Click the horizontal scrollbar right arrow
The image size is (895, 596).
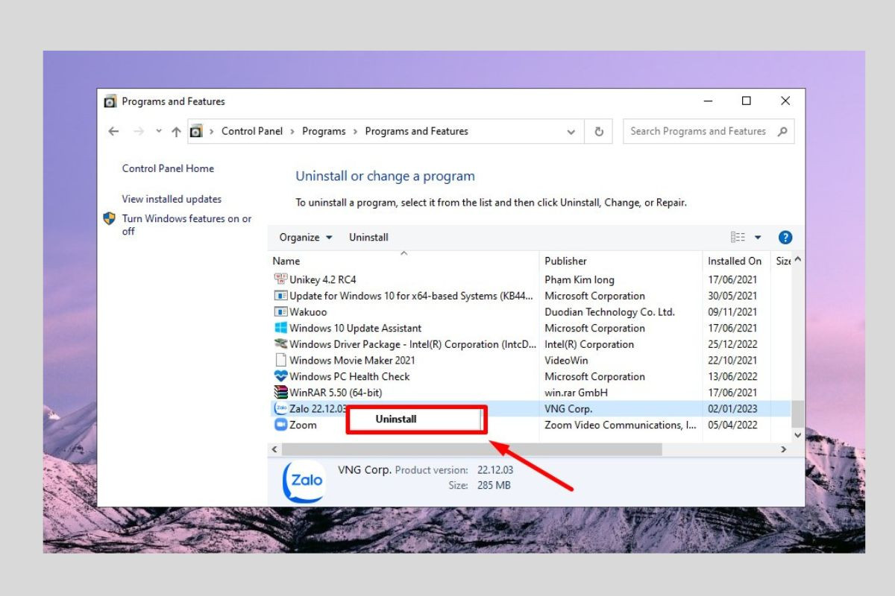[783, 450]
